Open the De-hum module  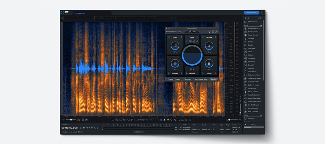pos(249,55)
